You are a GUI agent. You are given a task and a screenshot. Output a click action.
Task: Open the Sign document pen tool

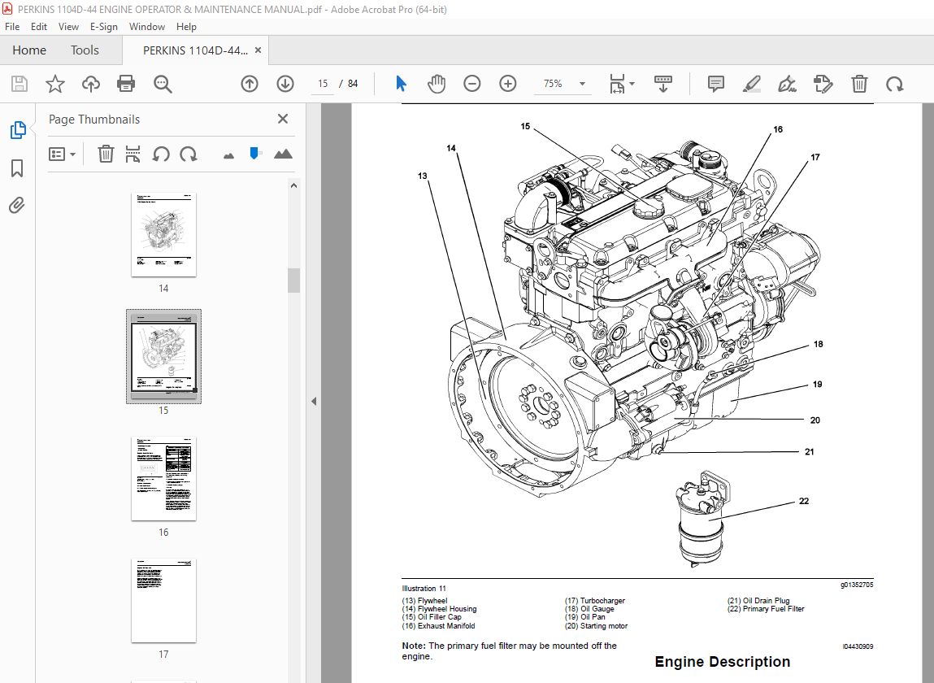[788, 84]
